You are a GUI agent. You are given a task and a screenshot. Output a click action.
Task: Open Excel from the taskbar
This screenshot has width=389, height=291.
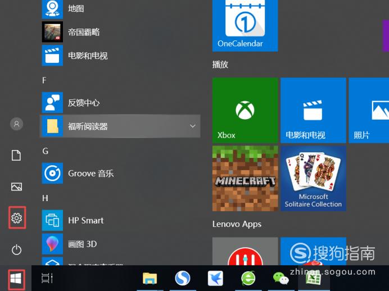(x=314, y=278)
